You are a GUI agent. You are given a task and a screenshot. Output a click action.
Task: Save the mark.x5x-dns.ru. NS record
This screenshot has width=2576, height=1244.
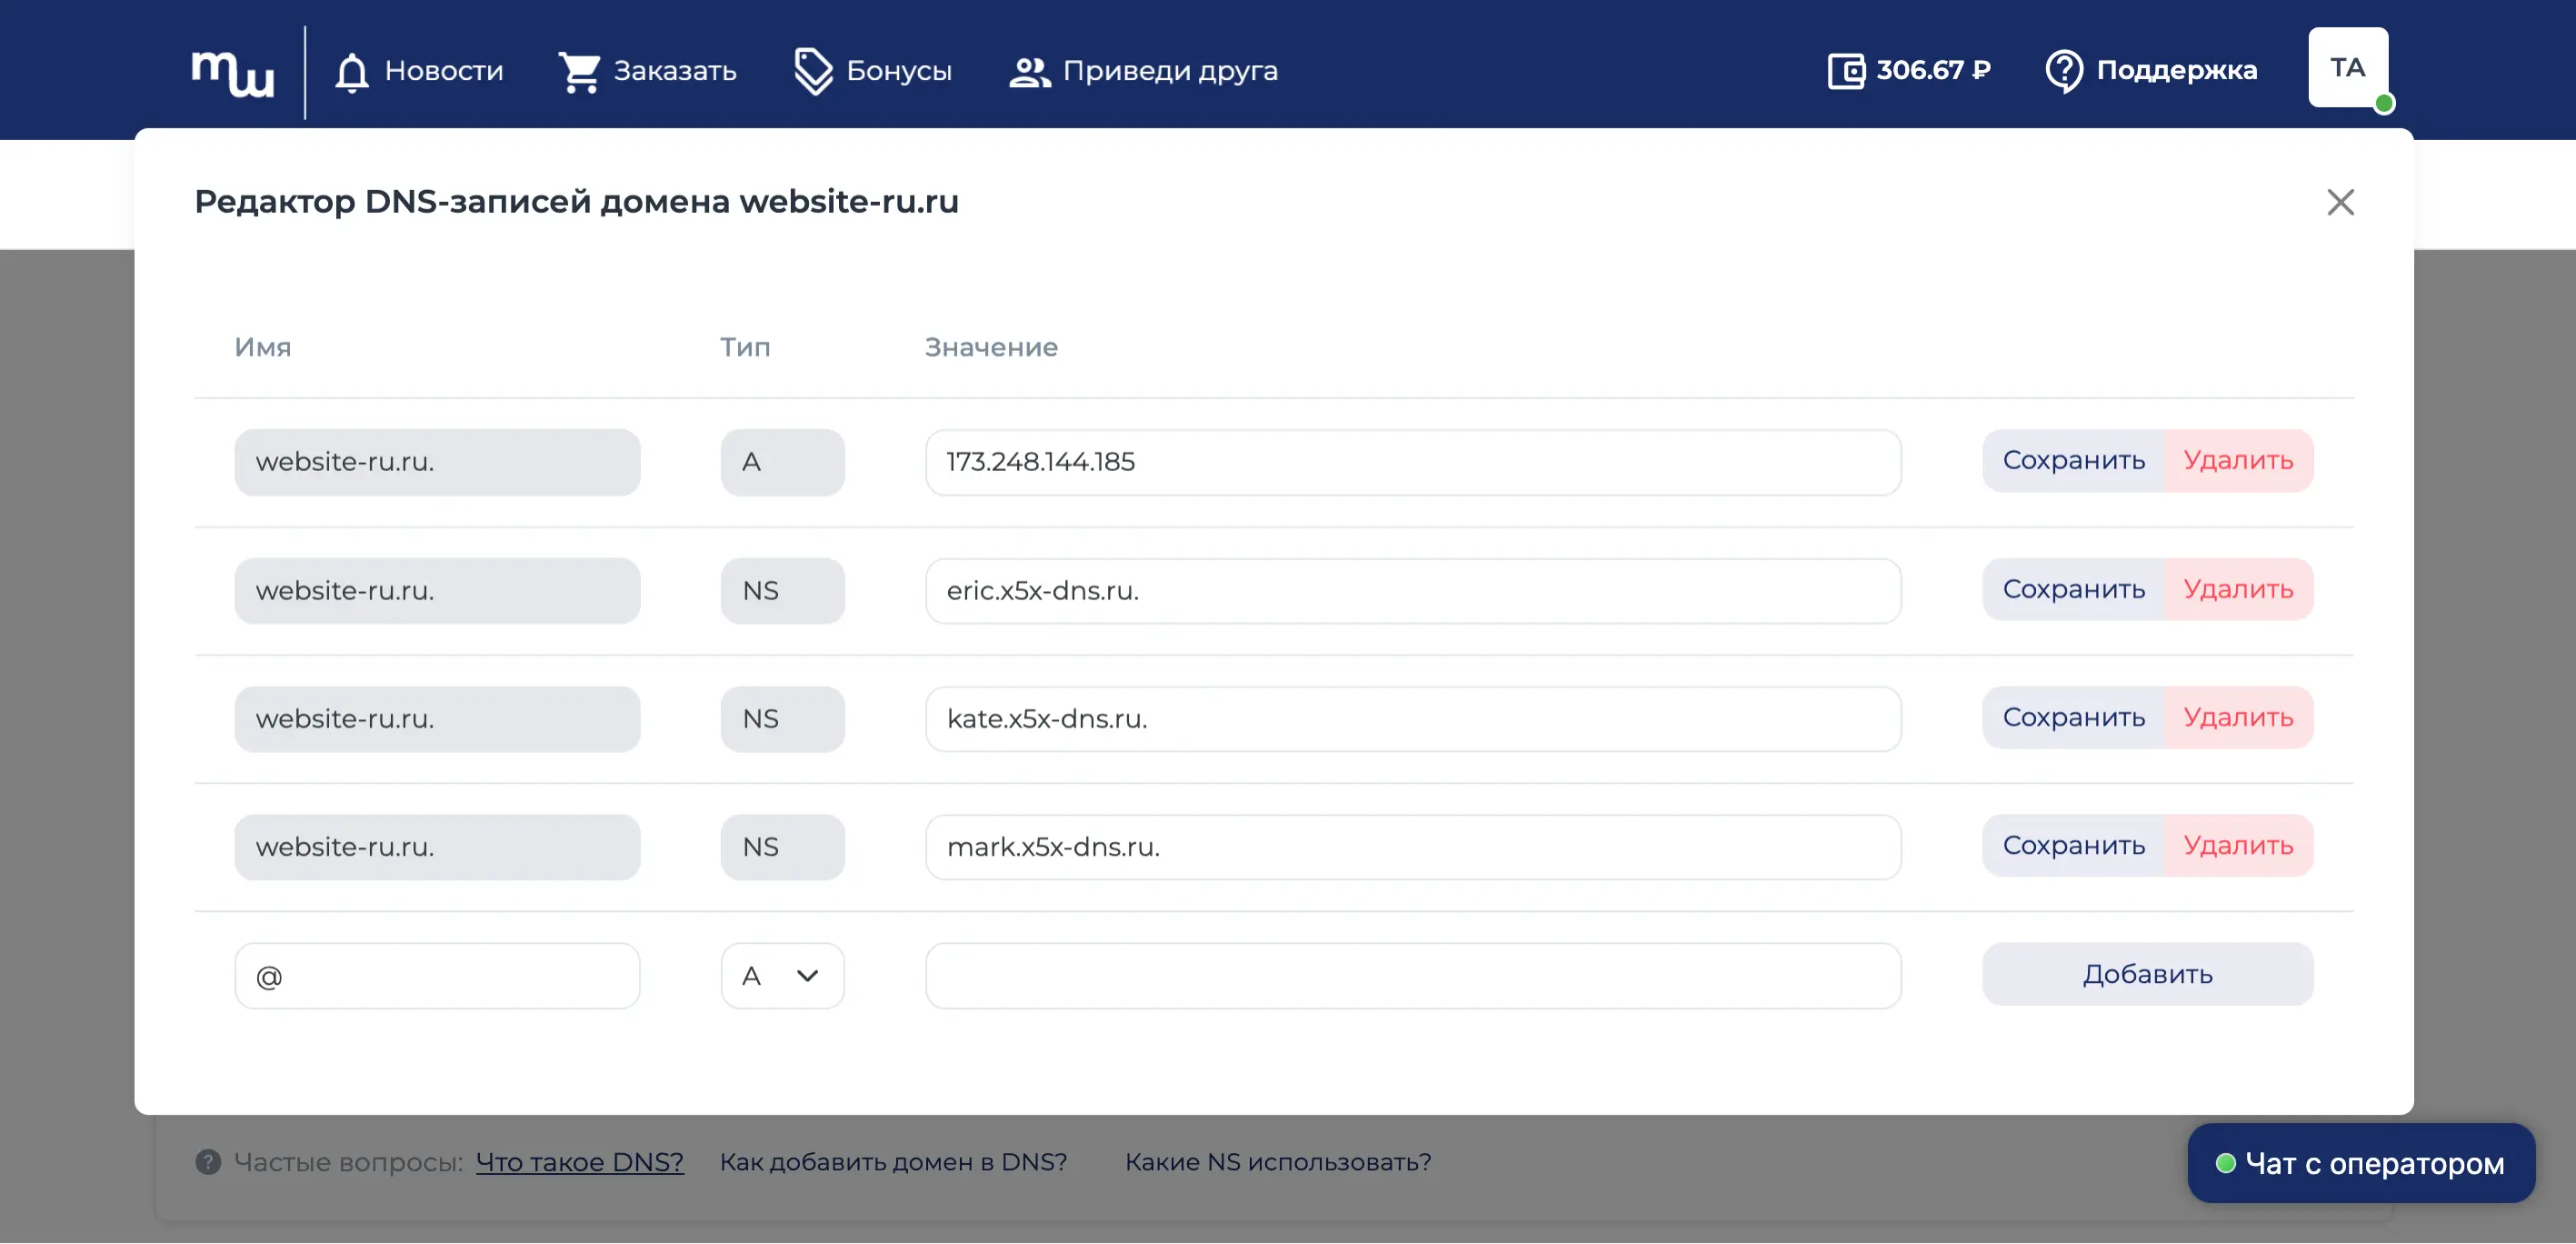[x=2073, y=846]
